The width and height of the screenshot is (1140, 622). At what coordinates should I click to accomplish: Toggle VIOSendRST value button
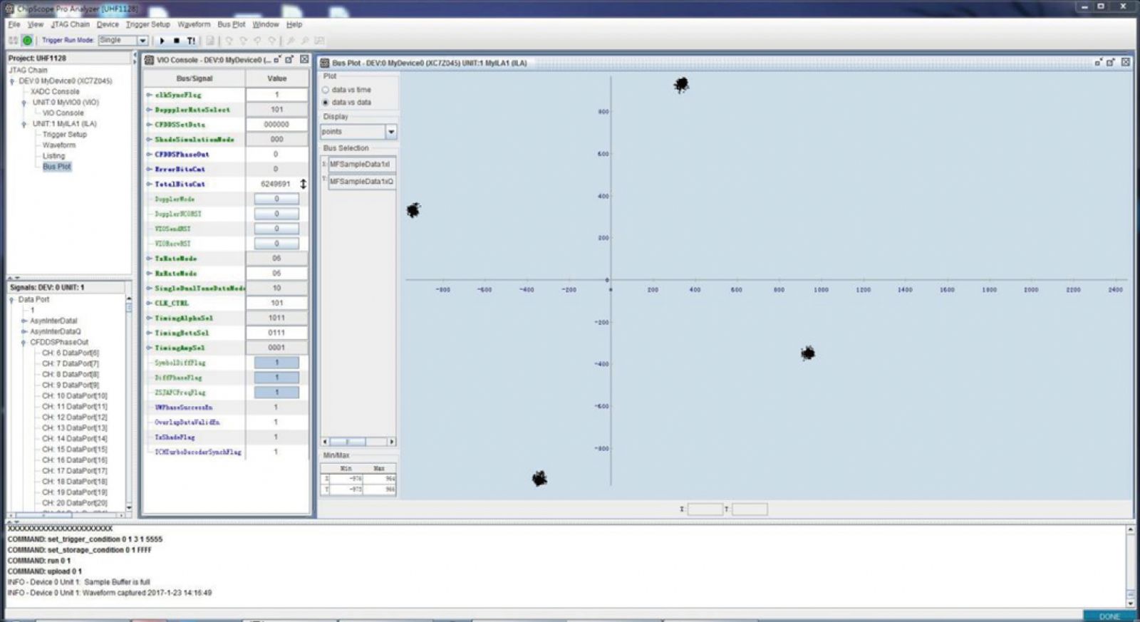coord(276,229)
